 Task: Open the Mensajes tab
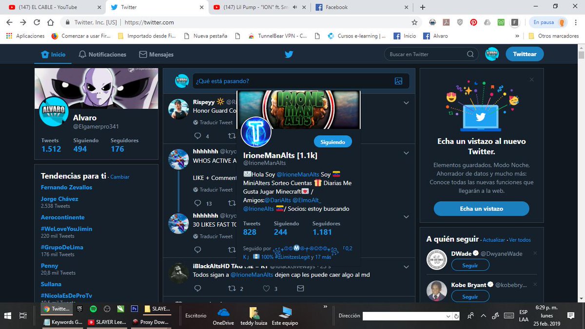156,55
